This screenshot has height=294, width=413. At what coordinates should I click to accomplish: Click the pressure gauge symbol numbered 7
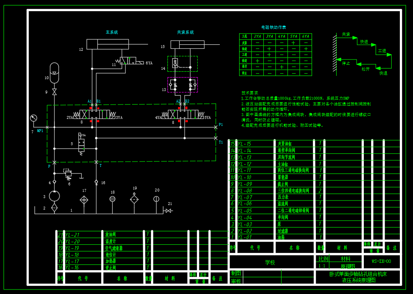pos(34,118)
